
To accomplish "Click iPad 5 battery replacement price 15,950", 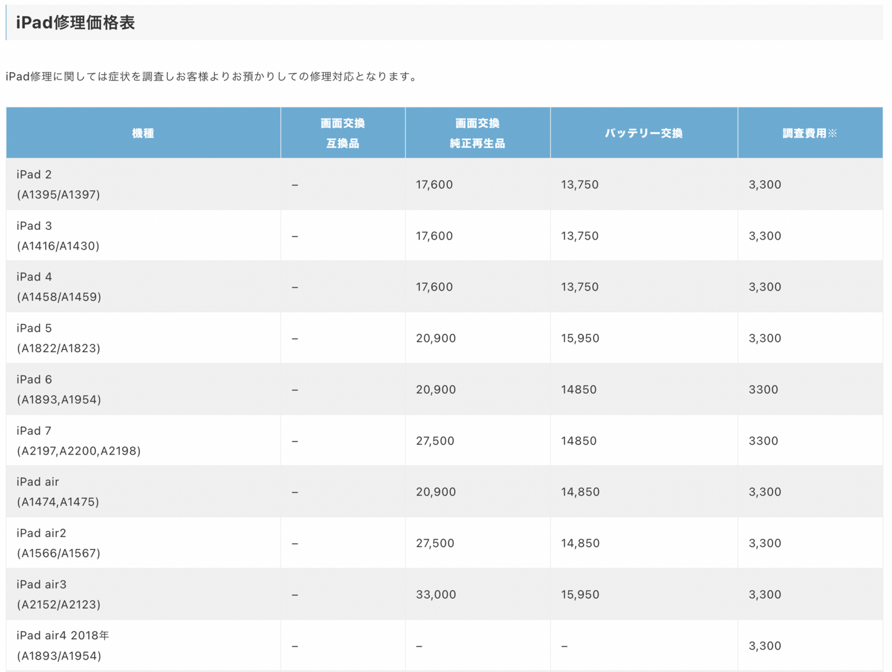I will (580, 338).
